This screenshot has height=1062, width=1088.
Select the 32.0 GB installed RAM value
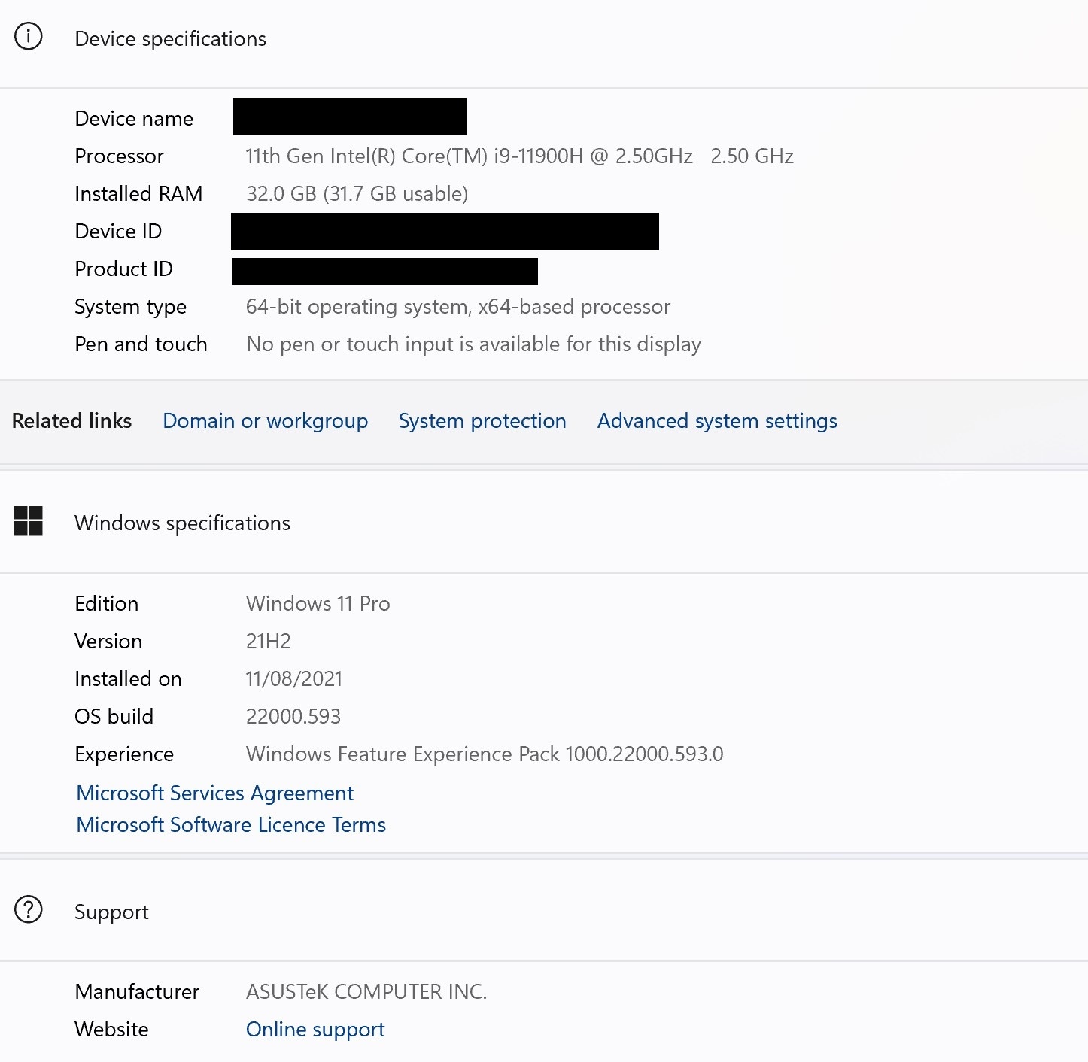(357, 194)
